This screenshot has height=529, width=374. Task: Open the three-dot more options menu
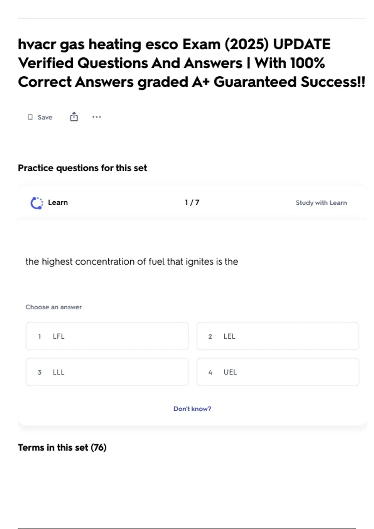(x=97, y=117)
